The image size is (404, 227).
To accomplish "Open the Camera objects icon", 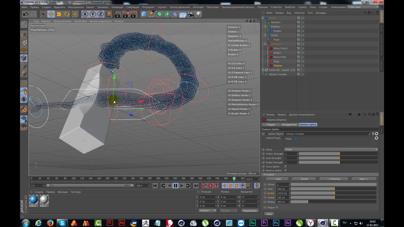I will [190, 14].
